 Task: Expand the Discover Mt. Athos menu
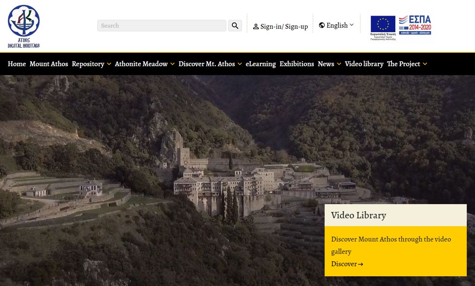pos(239,64)
